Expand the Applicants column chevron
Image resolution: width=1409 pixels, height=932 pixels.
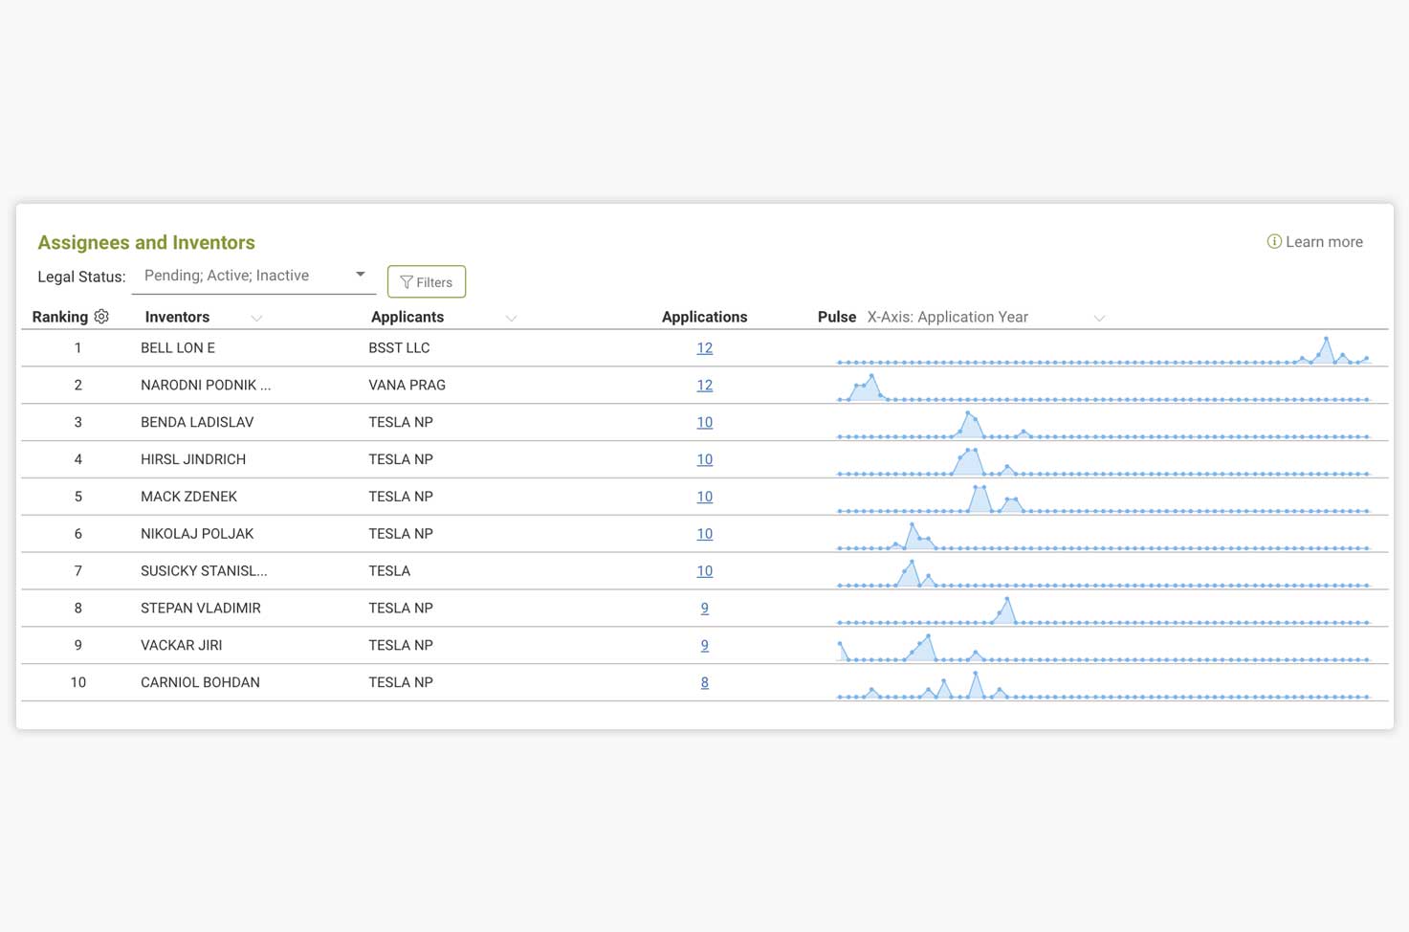[511, 318]
